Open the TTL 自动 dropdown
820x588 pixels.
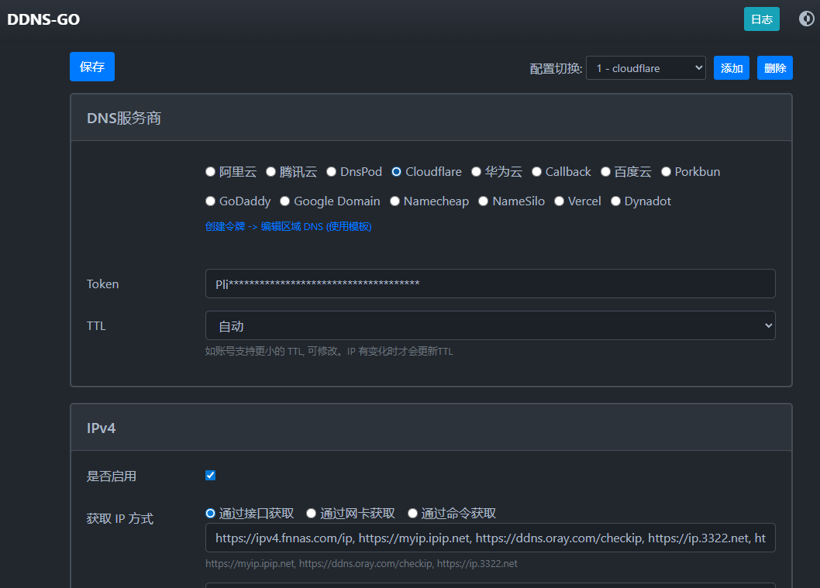pyautogui.click(x=490, y=325)
